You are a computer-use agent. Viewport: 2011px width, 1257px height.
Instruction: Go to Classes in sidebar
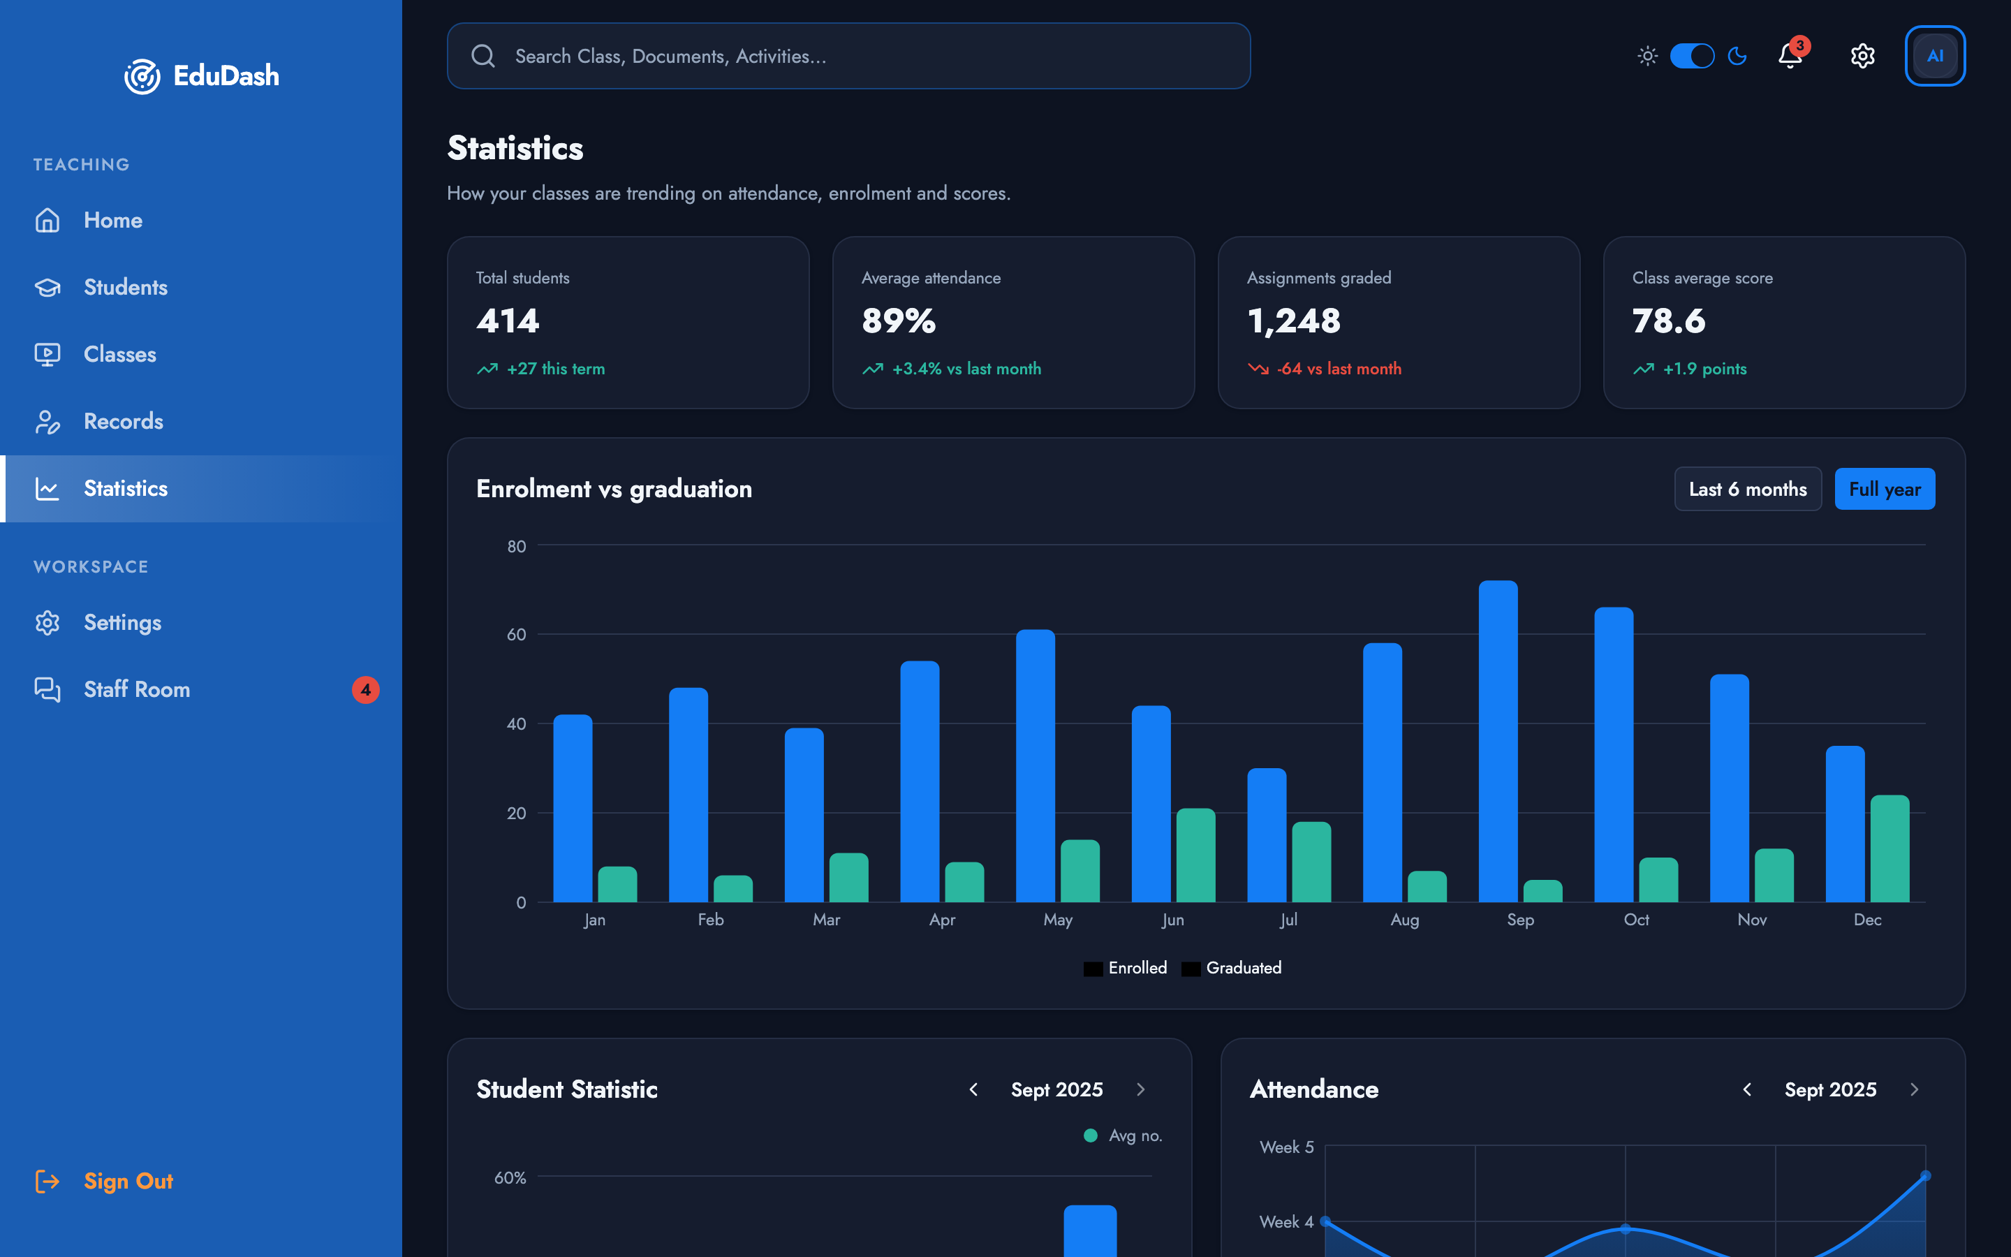point(201,354)
